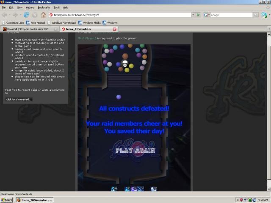271x203 pixels.
Task: Open the Forward history dropdown arrow
Action: pos(20,15)
